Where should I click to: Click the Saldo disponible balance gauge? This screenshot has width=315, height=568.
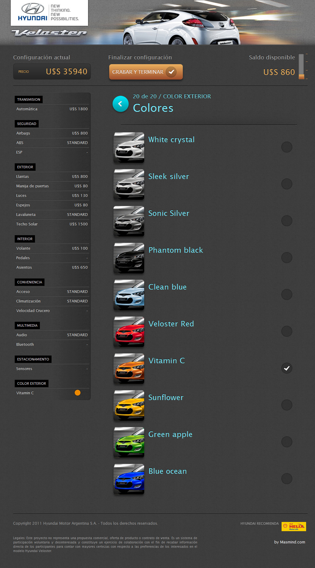(302, 67)
